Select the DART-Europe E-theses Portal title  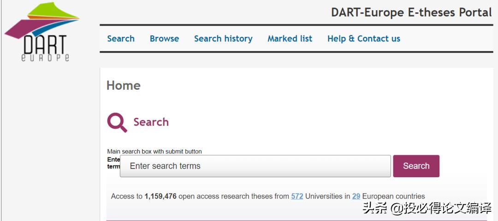click(411, 12)
